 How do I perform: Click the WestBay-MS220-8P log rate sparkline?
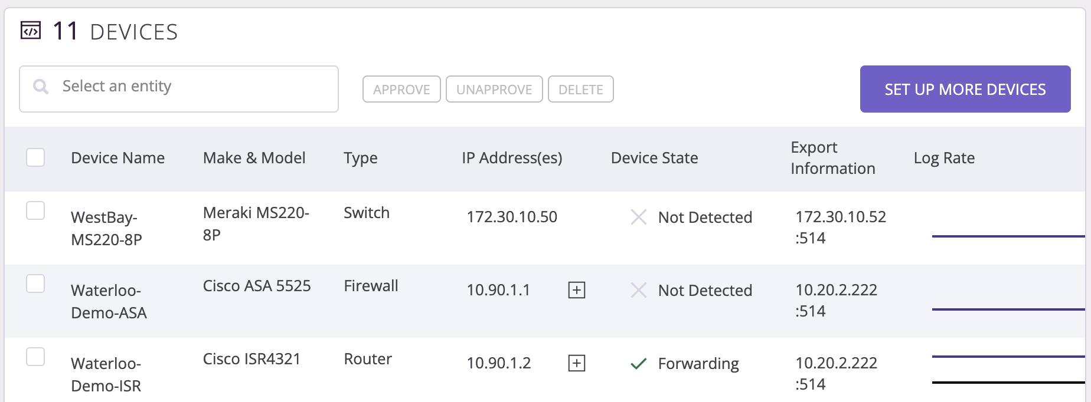pyautogui.click(x=1008, y=236)
